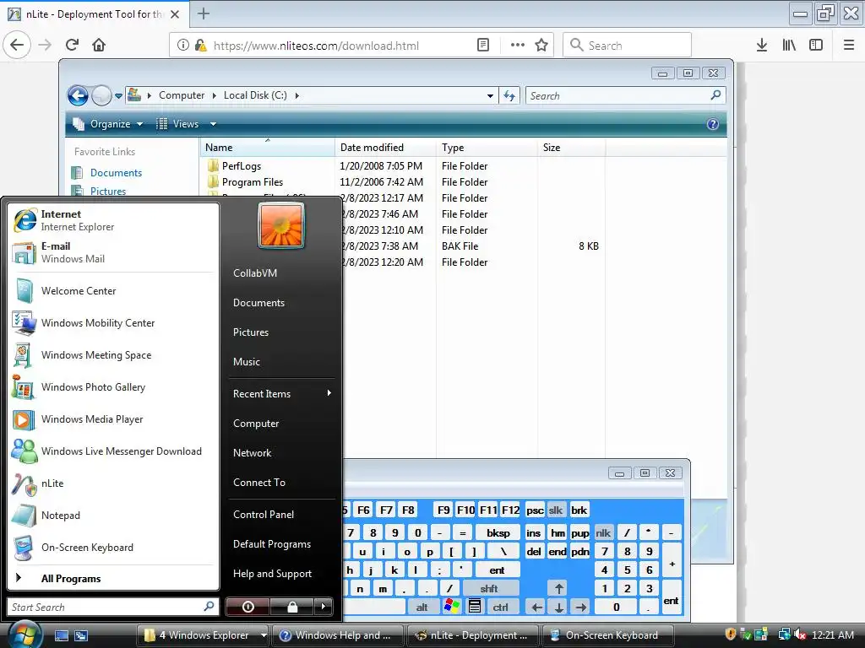This screenshot has width=865, height=648.
Task: Launch Windows Photo Gallery
Action: pyautogui.click(x=113, y=386)
